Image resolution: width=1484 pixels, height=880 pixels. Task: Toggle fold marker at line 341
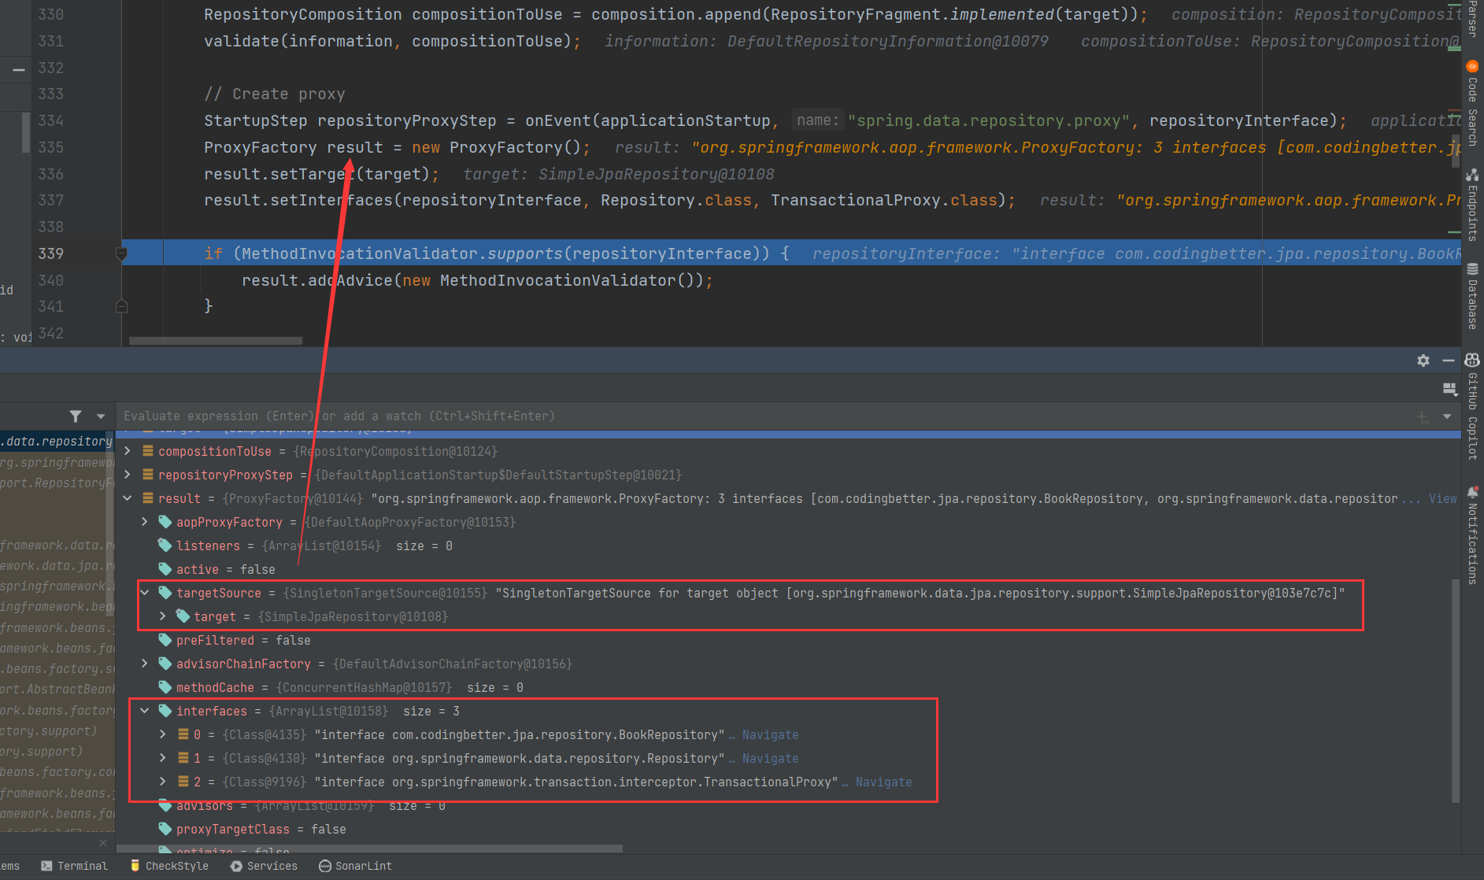121,306
